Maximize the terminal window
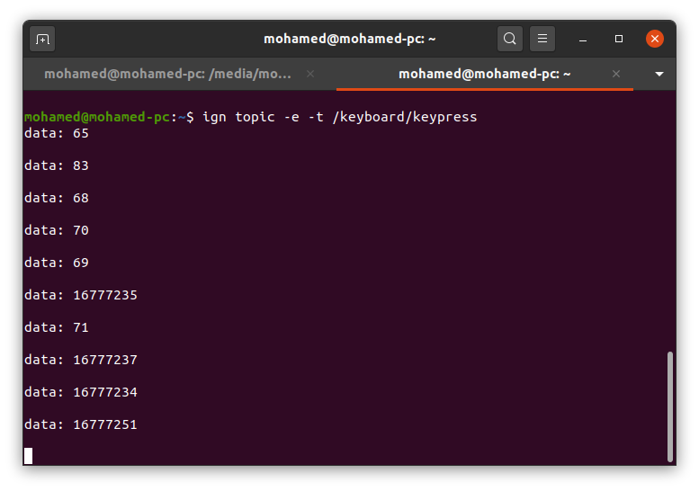This screenshot has height=491, width=699. pyautogui.click(x=619, y=39)
